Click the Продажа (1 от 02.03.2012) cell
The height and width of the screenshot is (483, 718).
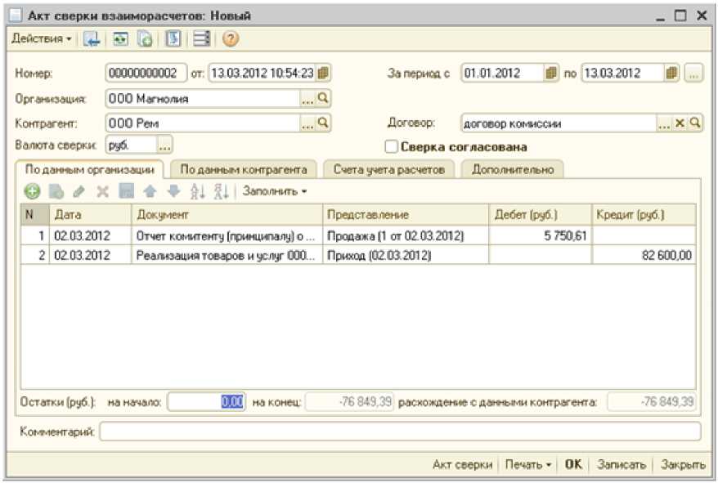pyautogui.click(x=406, y=235)
